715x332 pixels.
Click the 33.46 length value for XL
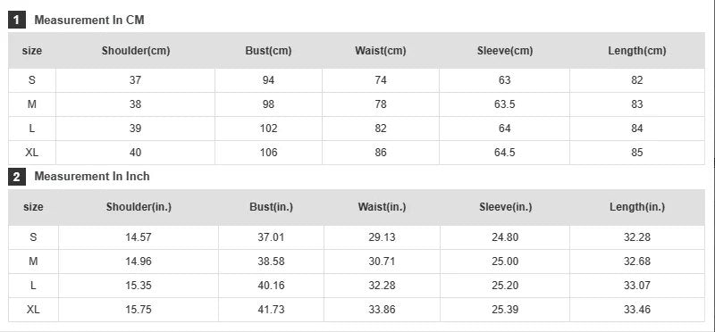[x=637, y=310]
